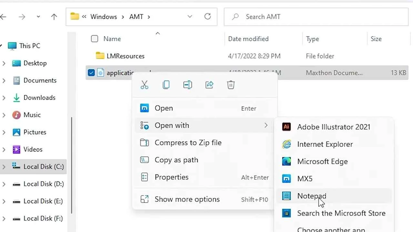This screenshot has width=413, height=232.
Task: Select Local Disk (E:) drive
Action: coord(43,201)
